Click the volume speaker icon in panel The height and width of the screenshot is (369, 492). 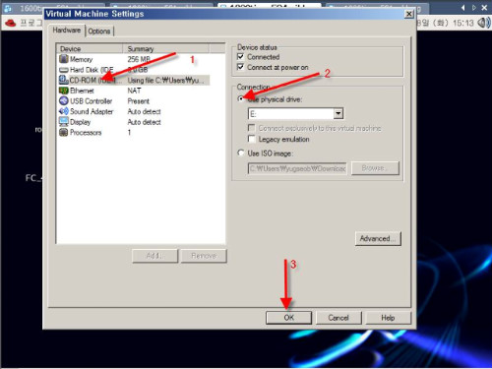pos(483,23)
